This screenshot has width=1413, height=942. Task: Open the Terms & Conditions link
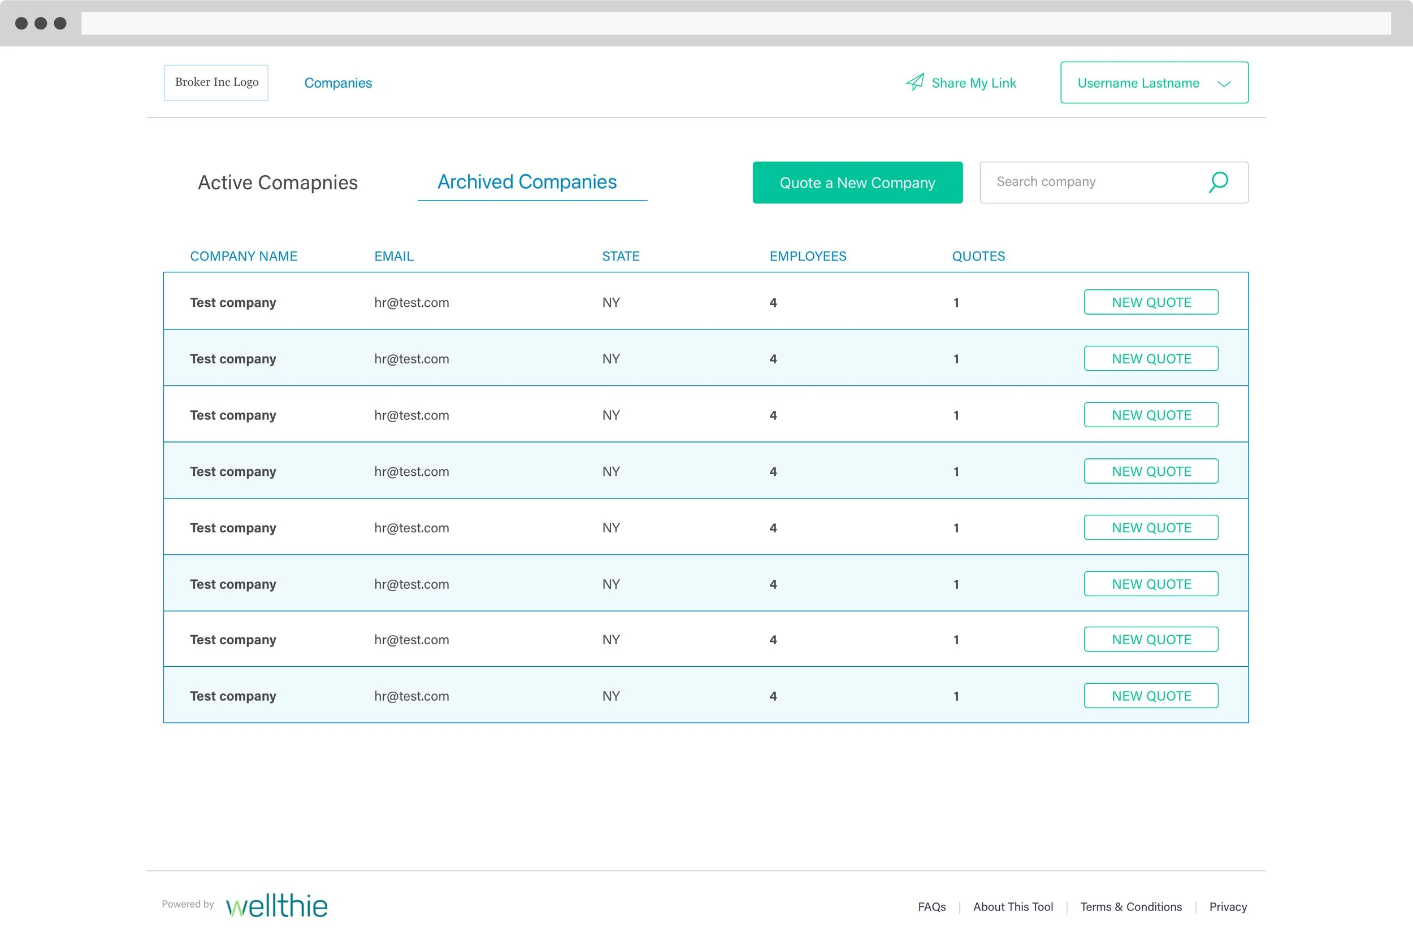point(1130,906)
